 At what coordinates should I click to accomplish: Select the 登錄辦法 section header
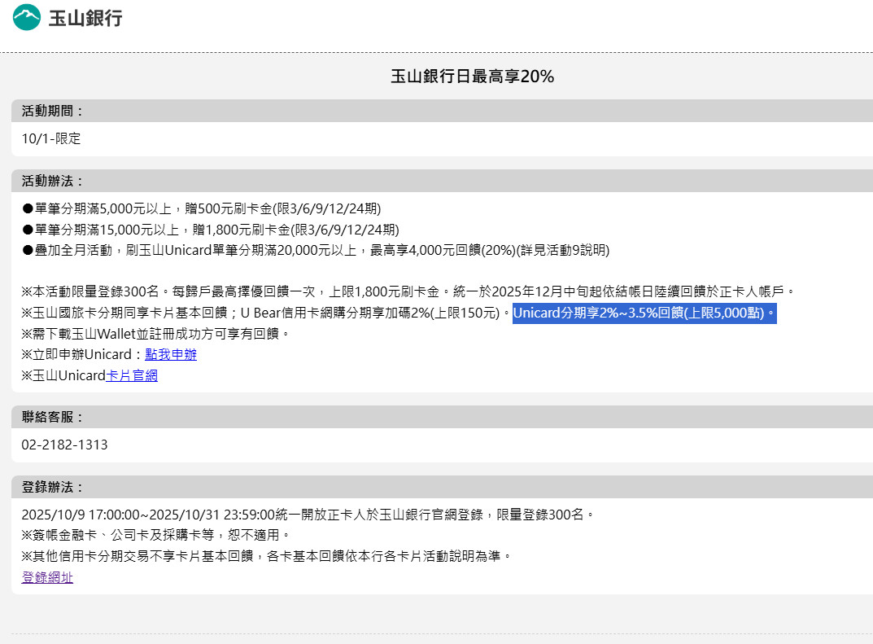[x=53, y=487]
